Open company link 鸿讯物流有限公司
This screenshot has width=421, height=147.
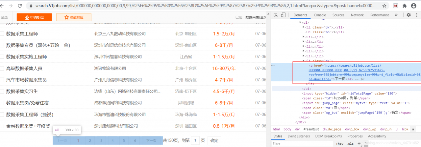[x=110, y=69]
